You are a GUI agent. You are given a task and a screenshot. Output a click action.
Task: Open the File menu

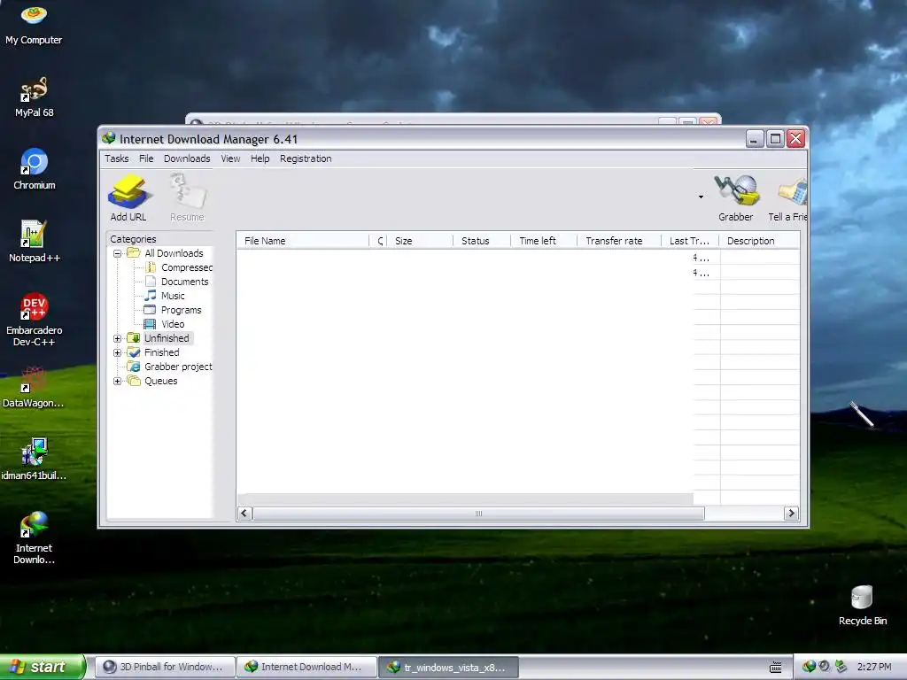(x=146, y=158)
